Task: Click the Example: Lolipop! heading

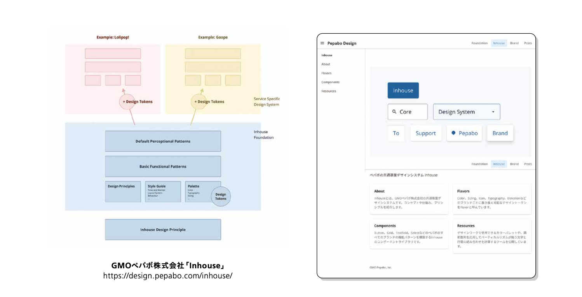Action: coord(113,37)
